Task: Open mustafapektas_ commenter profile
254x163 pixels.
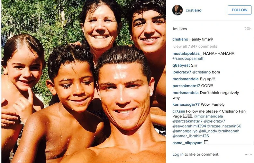Action: pos(187,53)
